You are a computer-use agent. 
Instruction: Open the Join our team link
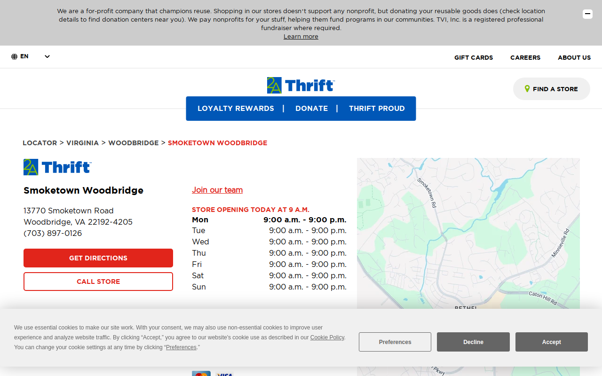[x=217, y=190]
